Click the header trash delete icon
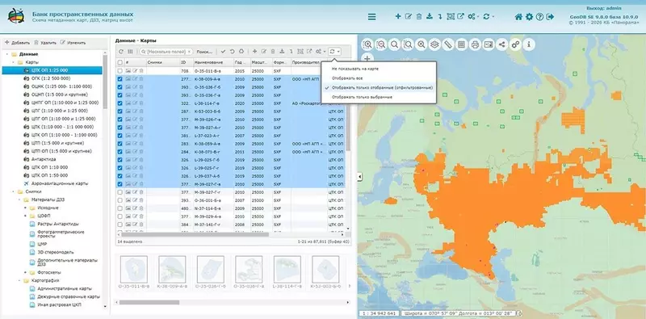 point(419,16)
